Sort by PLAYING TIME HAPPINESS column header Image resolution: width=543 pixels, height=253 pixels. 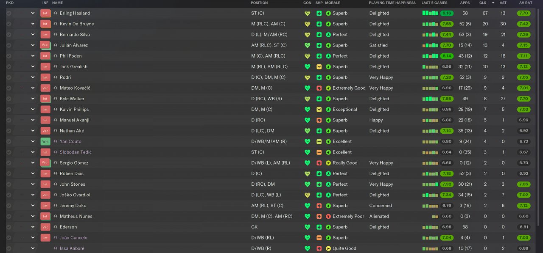point(392,3)
